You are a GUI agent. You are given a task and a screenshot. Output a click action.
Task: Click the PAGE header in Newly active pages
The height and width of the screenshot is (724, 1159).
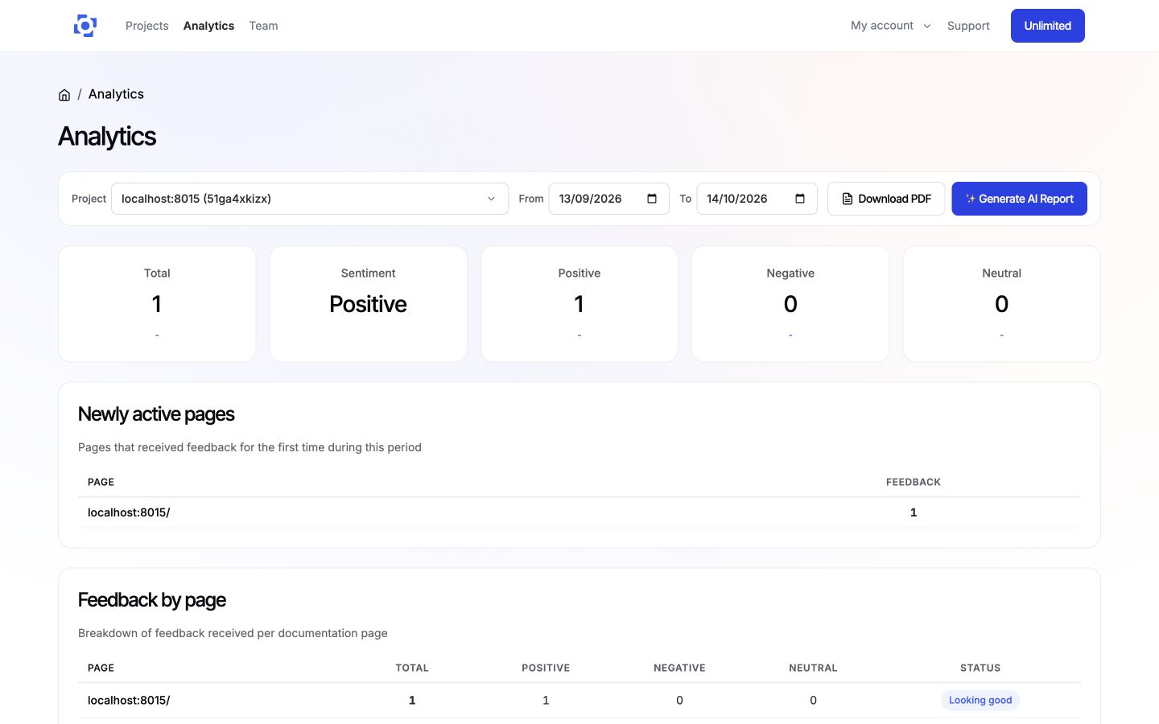point(101,482)
